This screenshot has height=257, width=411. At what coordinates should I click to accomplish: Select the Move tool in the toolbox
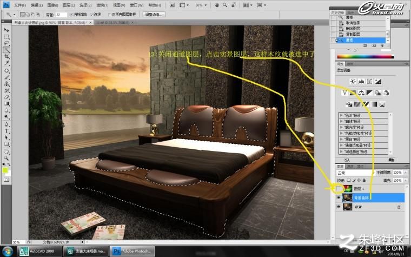click(6, 30)
